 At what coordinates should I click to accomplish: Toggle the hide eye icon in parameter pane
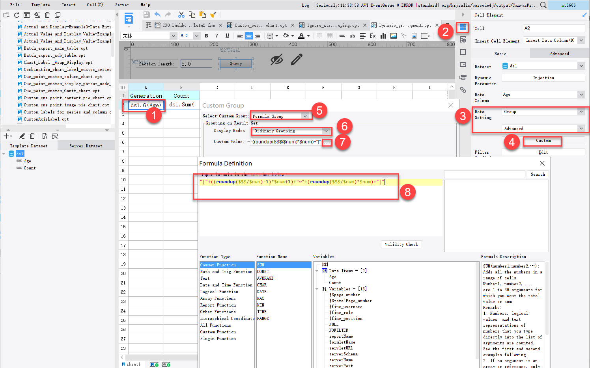(278, 60)
